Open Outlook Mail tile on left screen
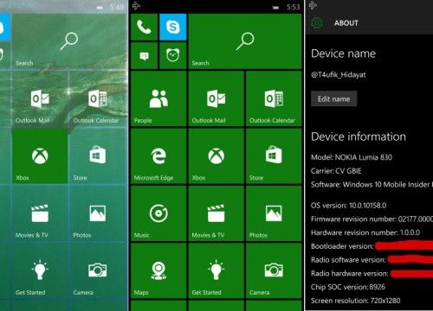This screenshot has height=311, width=433. (40, 98)
